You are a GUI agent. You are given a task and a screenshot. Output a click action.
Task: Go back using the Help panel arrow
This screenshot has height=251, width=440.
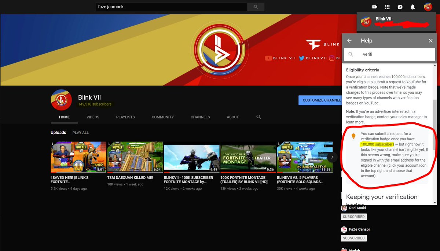(x=349, y=41)
